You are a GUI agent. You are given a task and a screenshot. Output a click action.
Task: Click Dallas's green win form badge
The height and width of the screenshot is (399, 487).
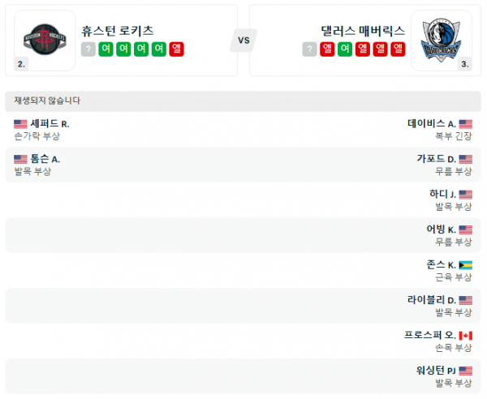point(345,49)
